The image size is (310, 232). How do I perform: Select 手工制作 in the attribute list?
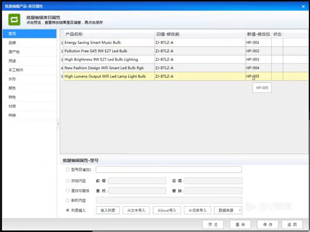click(30, 70)
